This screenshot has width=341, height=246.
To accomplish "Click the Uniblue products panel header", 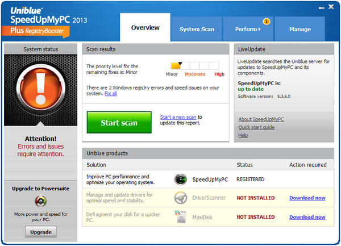I will pyautogui.click(x=208, y=153).
